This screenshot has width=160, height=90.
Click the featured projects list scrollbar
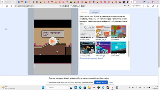pyautogui.click(x=129, y=48)
